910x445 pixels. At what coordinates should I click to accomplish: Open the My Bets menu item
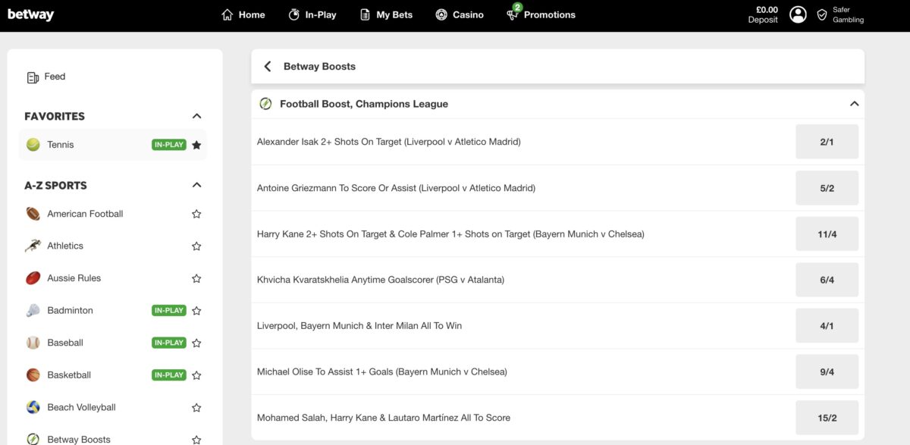click(386, 14)
